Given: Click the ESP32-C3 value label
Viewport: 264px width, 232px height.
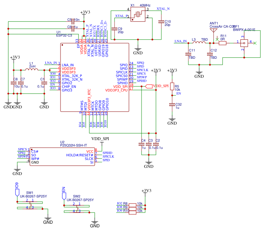Looking at the screenshot, I should pos(64,36).
